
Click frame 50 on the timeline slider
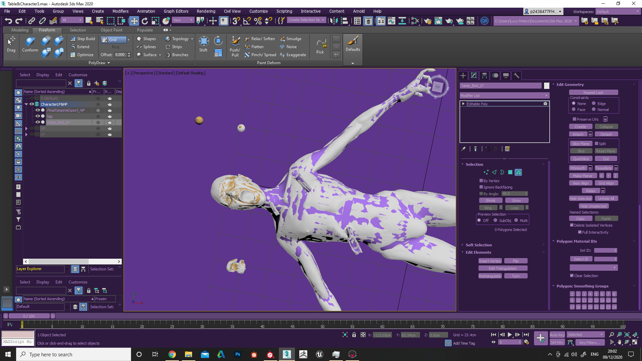322,325
